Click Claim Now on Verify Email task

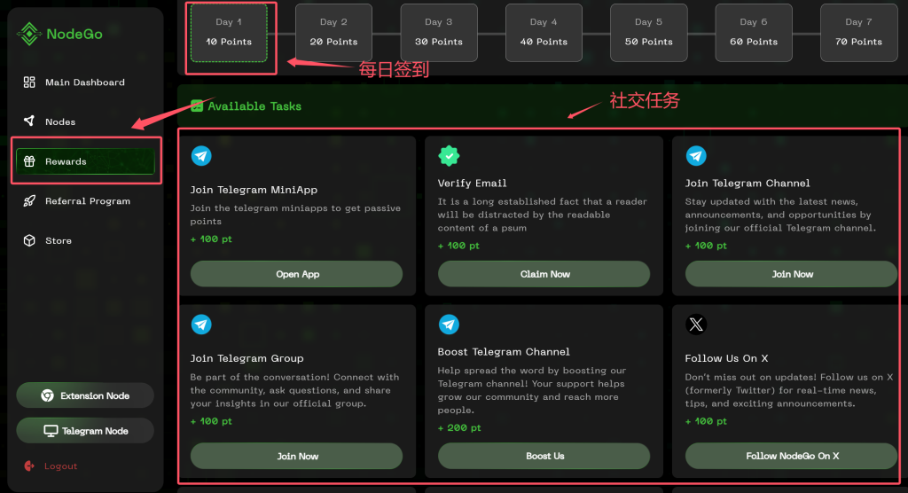[544, 274]
